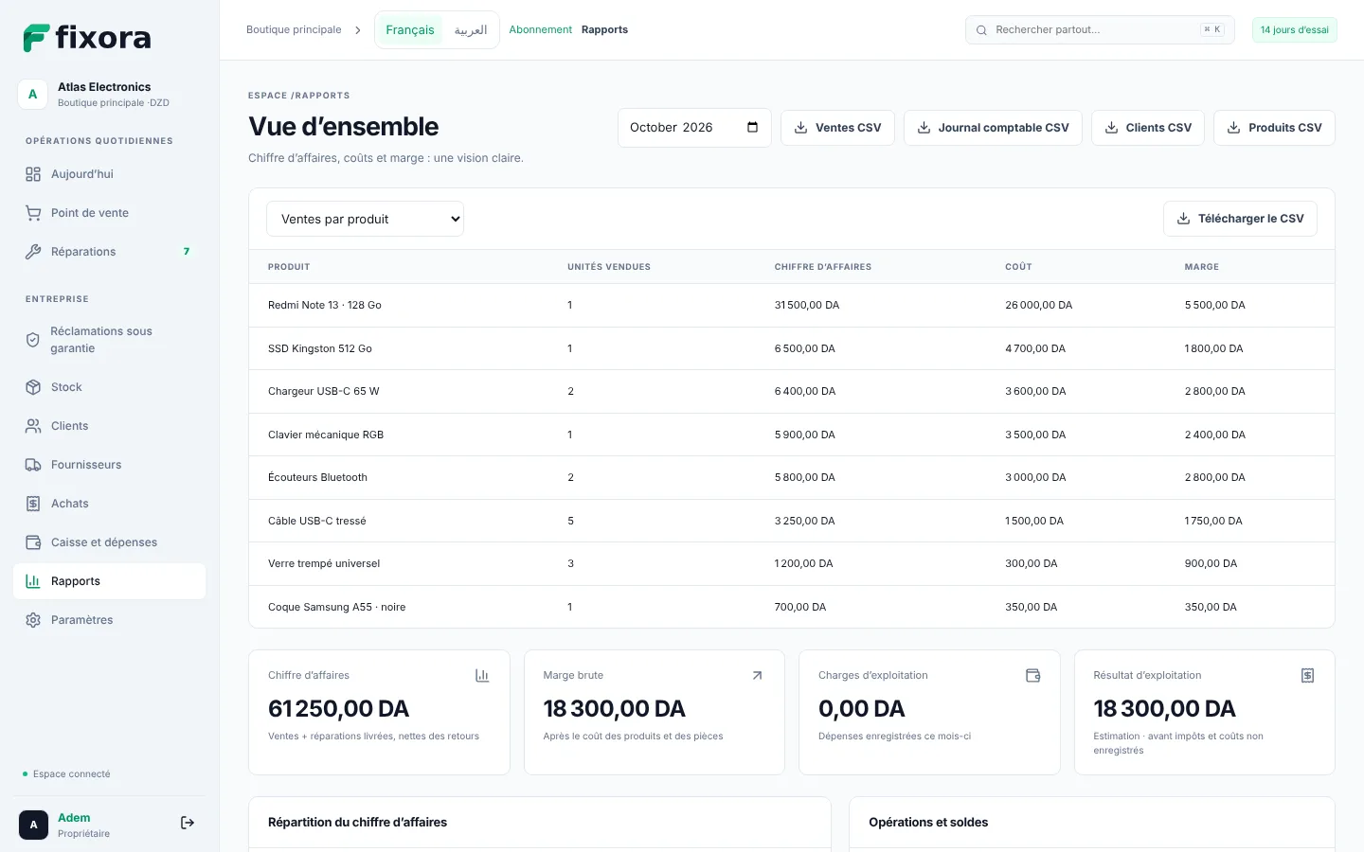Select Clavier mécanique RGB row
Screen dimensions: 1364x852
792,435
